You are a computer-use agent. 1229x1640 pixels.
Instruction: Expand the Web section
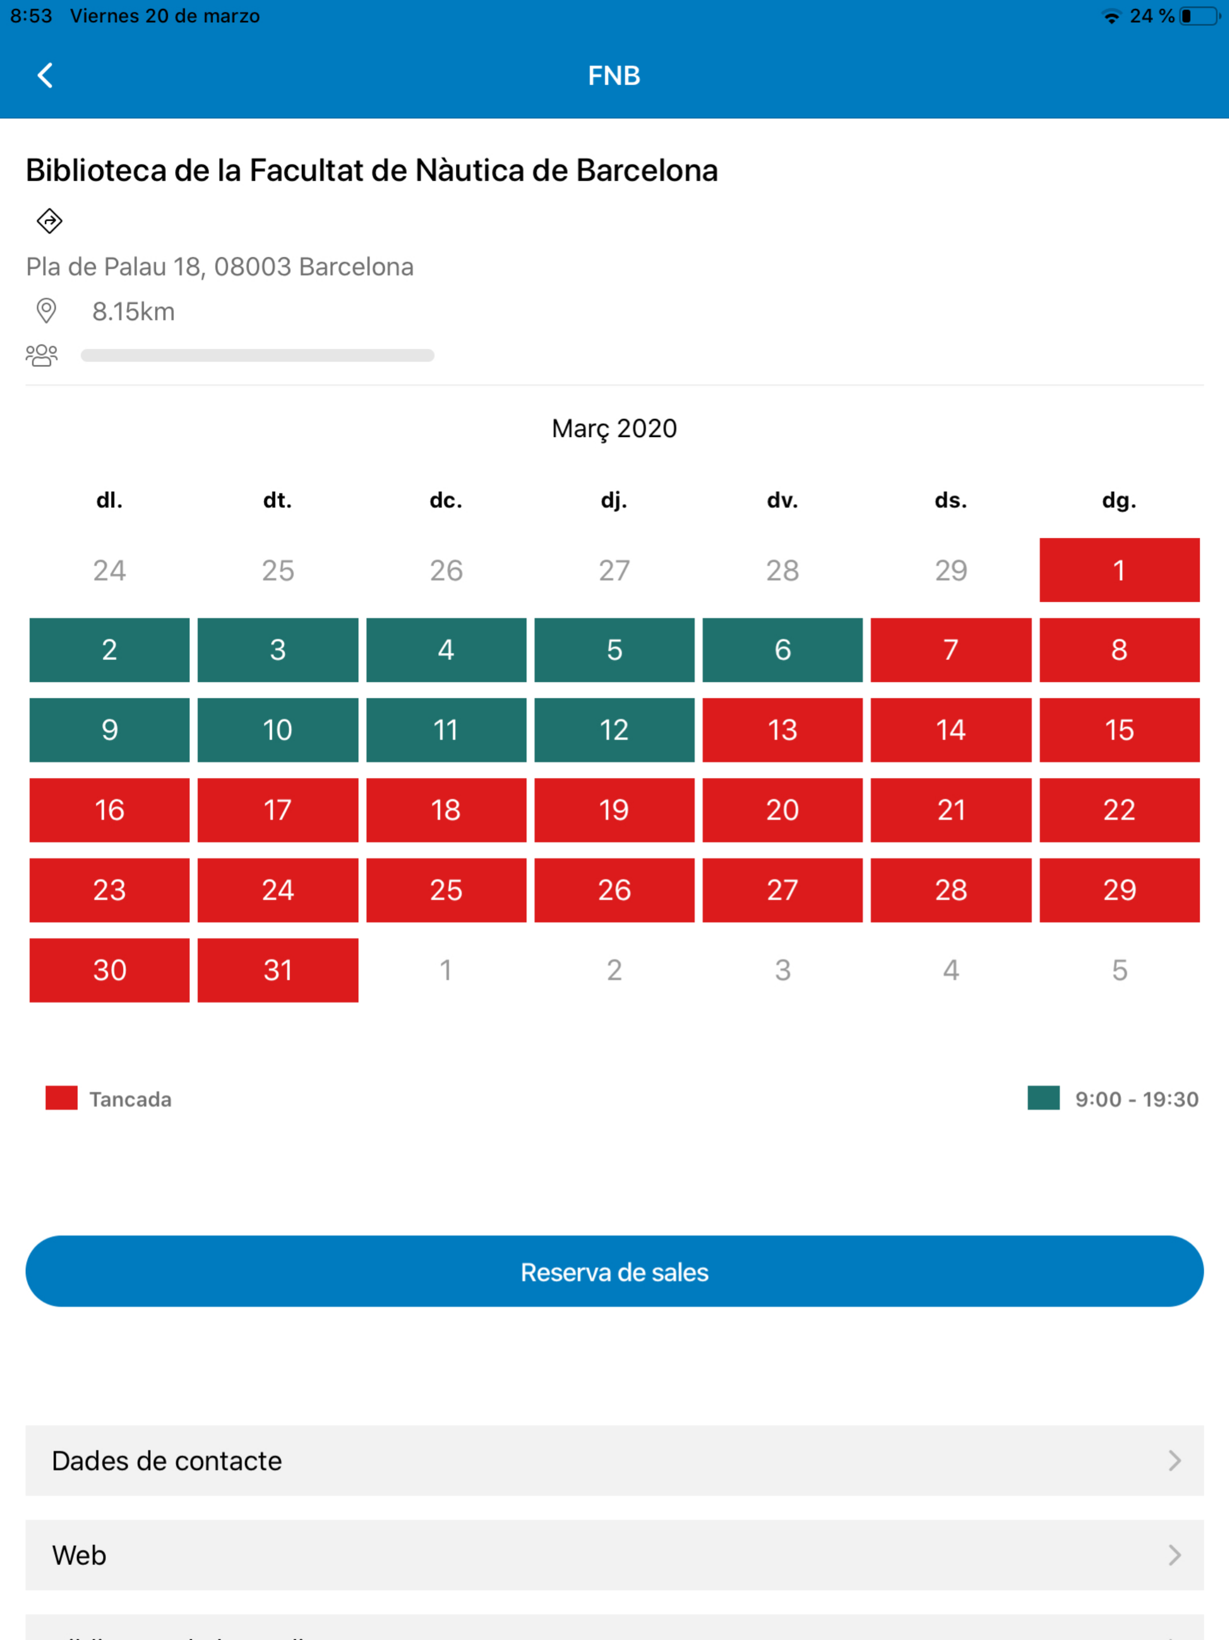coord(614,1555)
